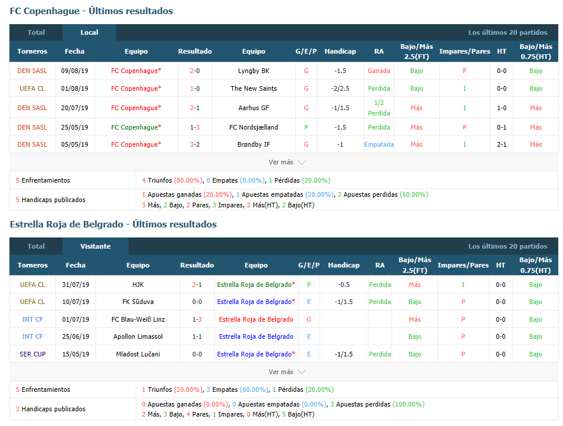Viewport: 563px width, 426px height.
Task: Click team 'FC Nordsjælland'
Action: 253,127
